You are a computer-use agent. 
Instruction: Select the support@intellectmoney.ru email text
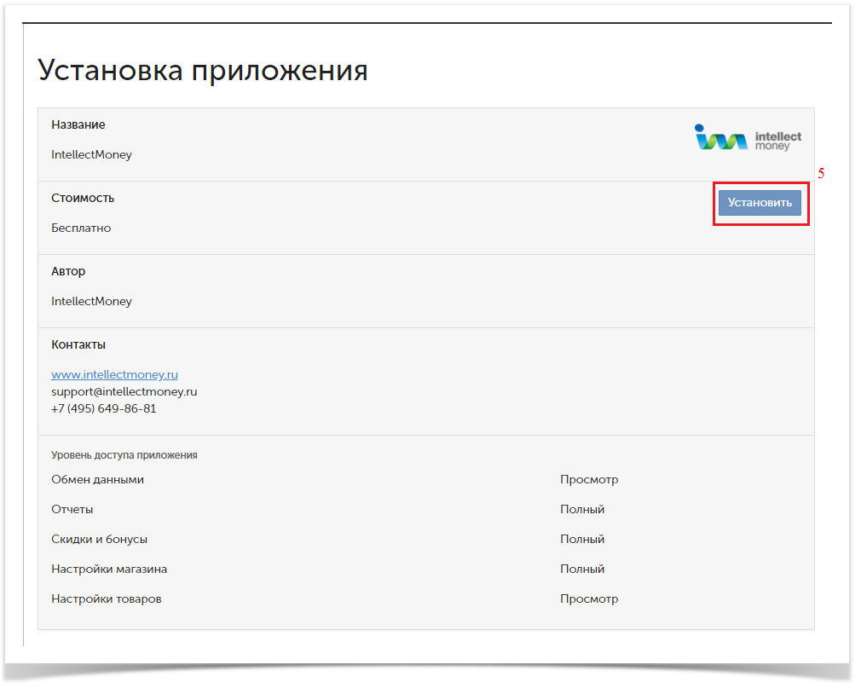(x=124, y=391)
